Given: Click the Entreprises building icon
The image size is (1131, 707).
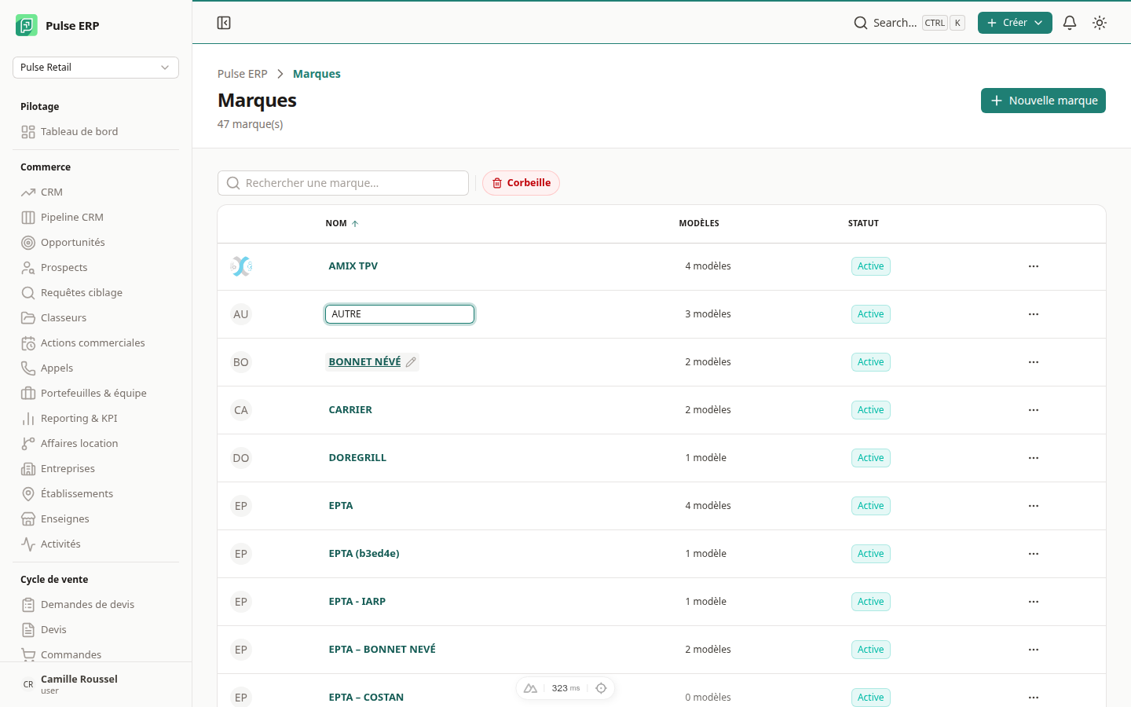Looking at the screenshot, I should pos(28,469).
